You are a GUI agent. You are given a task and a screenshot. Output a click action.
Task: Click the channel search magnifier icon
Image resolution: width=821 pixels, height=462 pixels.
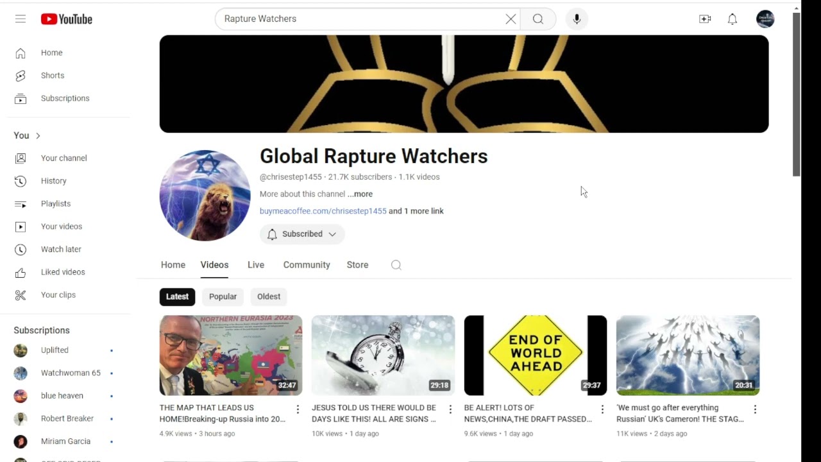(396, 265)
